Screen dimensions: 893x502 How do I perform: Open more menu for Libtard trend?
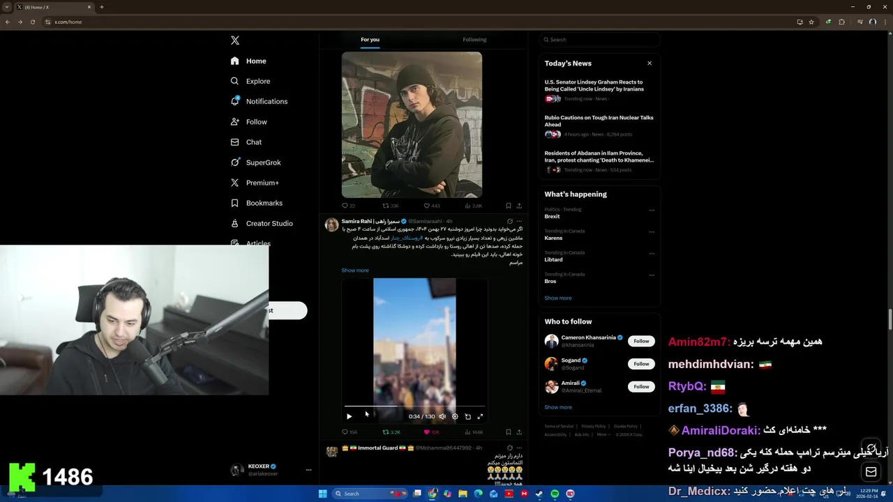(652, 253)
